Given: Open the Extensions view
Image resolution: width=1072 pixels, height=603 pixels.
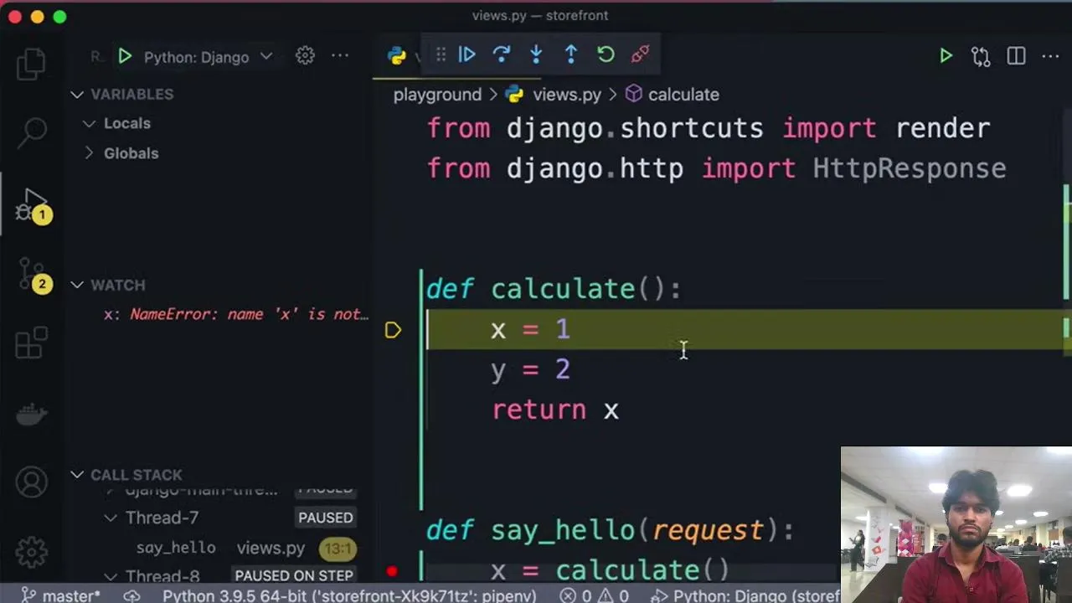Looking at the screenshot, I should [x=32, y=342].
